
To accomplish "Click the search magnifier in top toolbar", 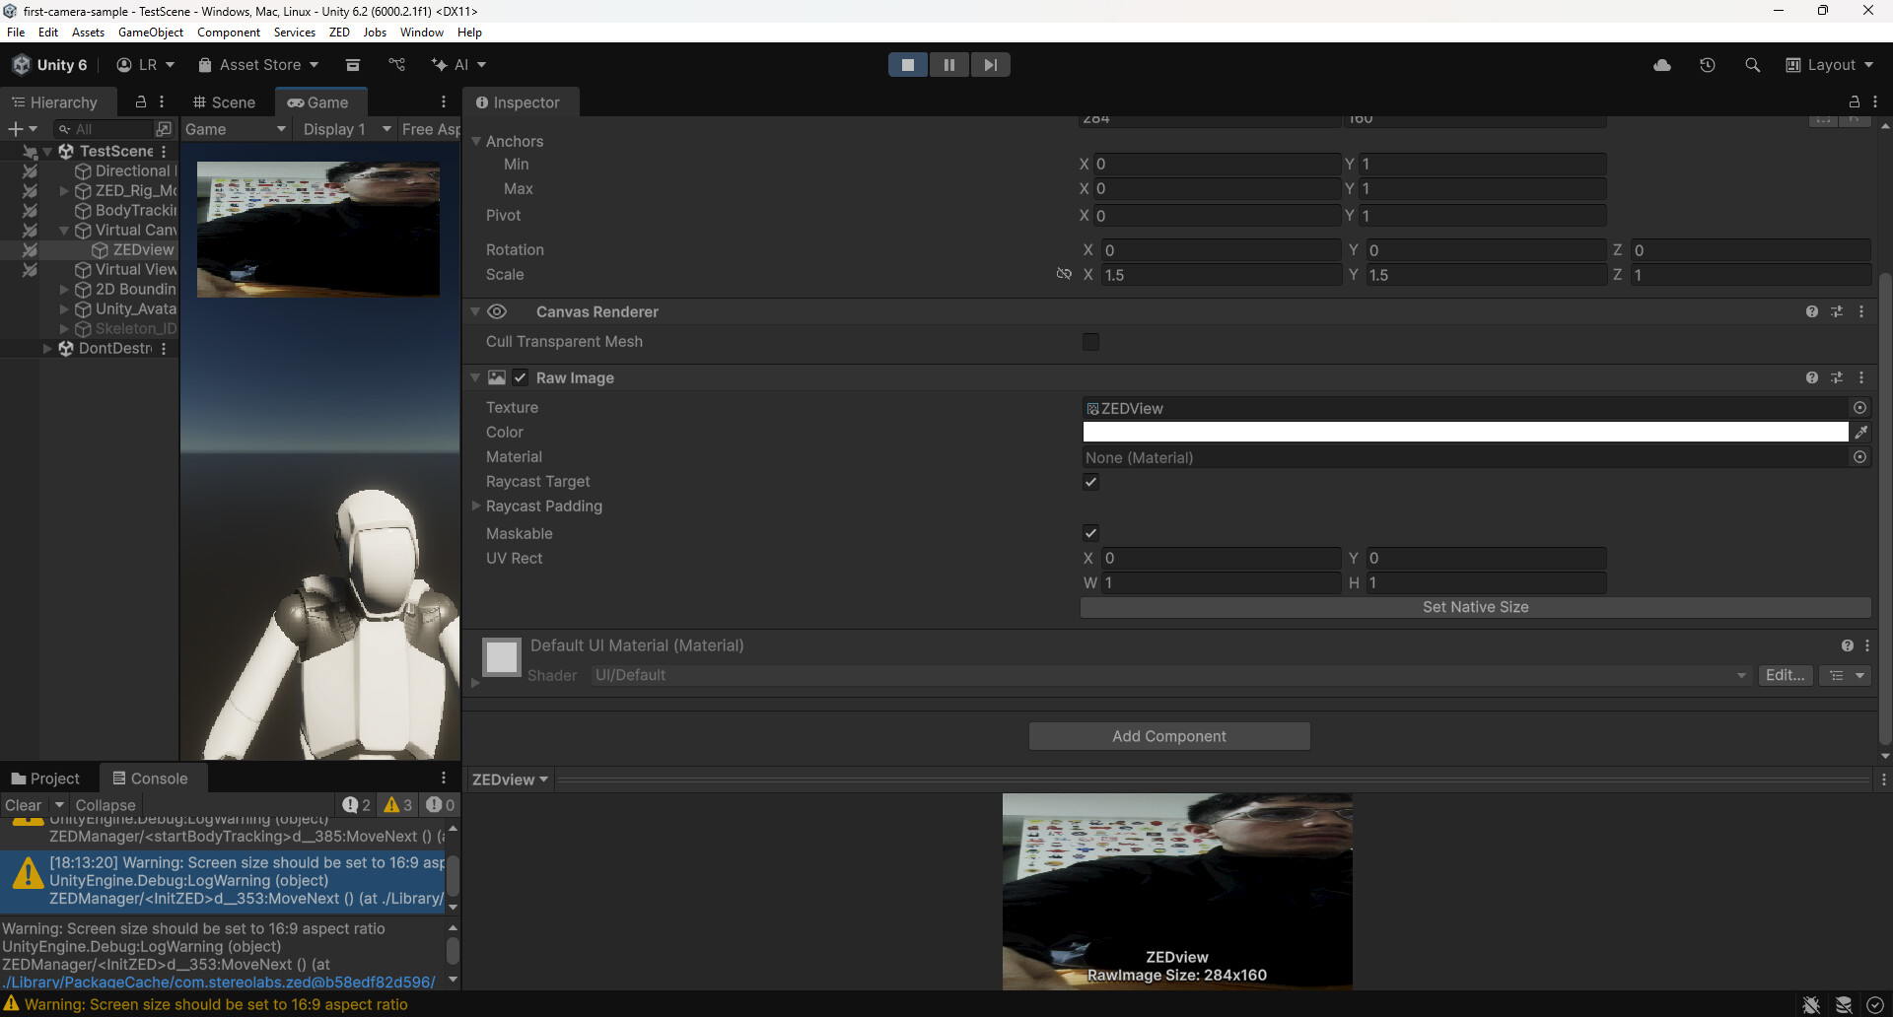I will [x=1752, y=65].
